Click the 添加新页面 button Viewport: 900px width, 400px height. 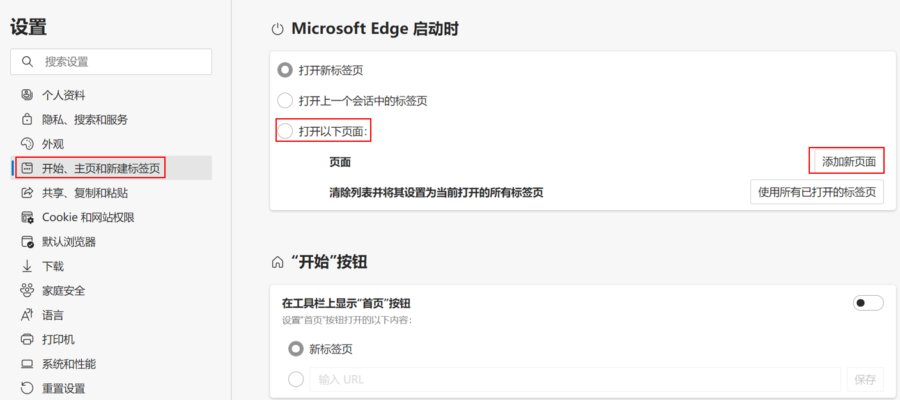[x=848, y=162]
